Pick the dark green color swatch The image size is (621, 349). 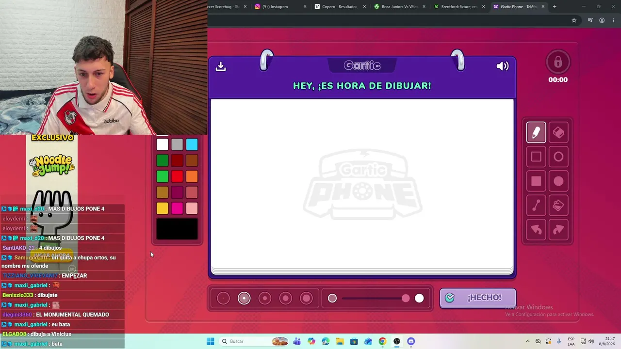pos(162,160)
